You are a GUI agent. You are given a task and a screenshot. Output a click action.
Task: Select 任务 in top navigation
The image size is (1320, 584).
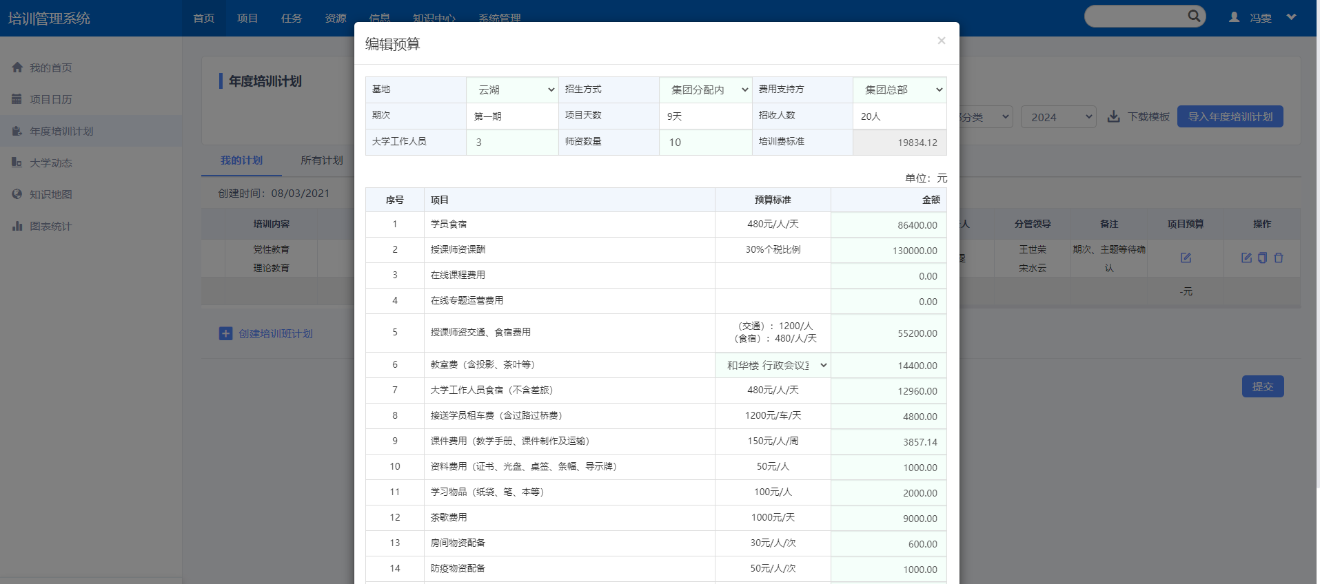pos(292,18)
